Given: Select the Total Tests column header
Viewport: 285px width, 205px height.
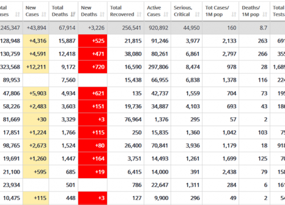Looking at the screenshot, I should [x=279, y=11].
